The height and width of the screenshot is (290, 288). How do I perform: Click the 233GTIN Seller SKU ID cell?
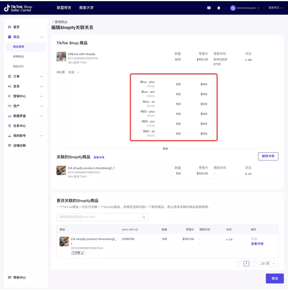click(x=128, y=239)
